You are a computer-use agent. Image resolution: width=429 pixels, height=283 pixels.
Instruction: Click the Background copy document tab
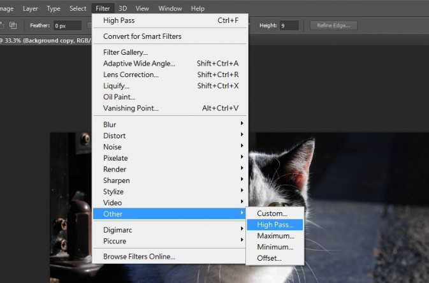point(45,41)
